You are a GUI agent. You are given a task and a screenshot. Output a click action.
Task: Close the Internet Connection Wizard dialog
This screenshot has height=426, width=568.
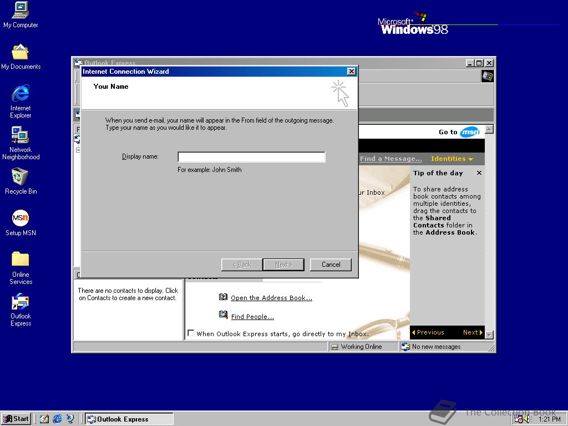(x=351, y=72)
